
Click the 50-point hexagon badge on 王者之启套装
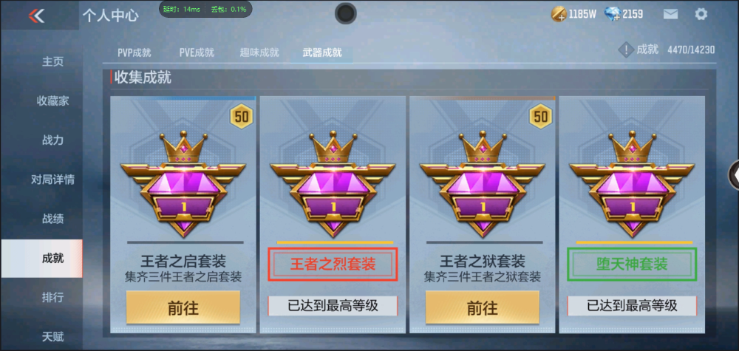tap(242, 116)
